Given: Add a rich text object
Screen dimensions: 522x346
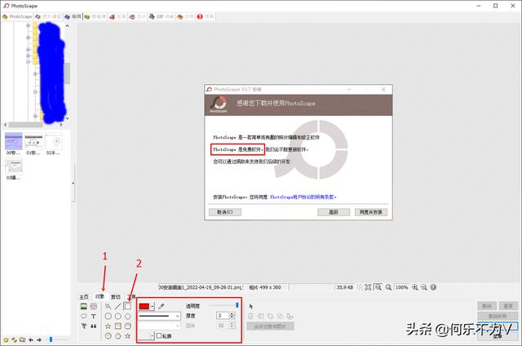Looking at the screenshot, I should [x=83, y=326].
